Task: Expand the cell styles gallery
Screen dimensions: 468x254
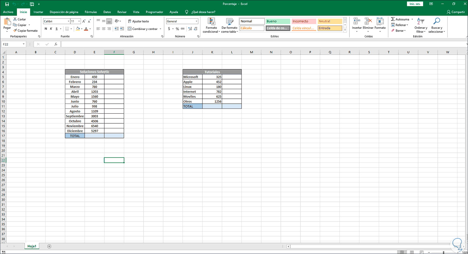Action: point(345,30)
